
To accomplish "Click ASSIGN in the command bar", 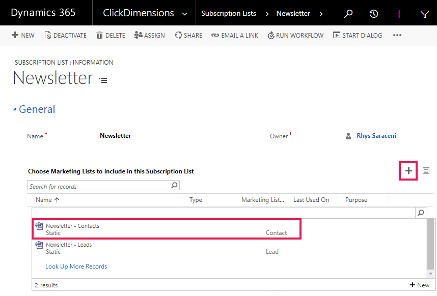I will click(149, 35).
